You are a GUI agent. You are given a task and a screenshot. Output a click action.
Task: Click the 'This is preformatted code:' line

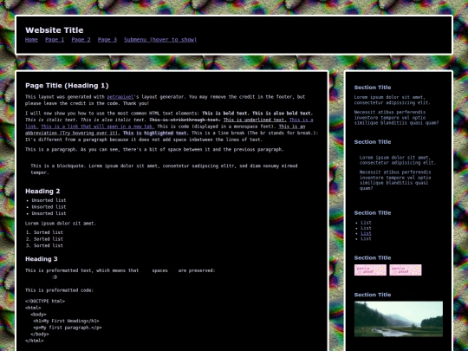point(59,290)
